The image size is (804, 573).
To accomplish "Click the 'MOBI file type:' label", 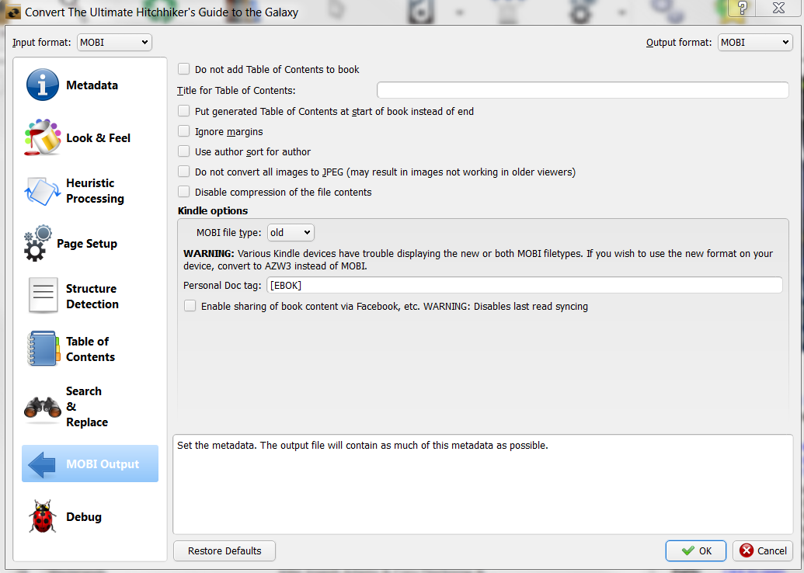I will click(x=228, y=233).
